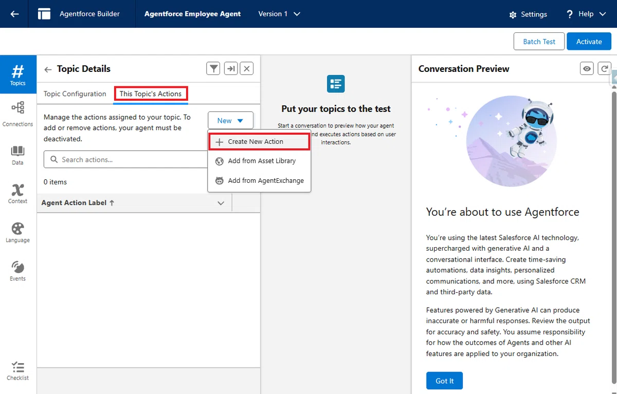Click the Agentforce Employee Agent title
The image size is (617, 394).
192,14
